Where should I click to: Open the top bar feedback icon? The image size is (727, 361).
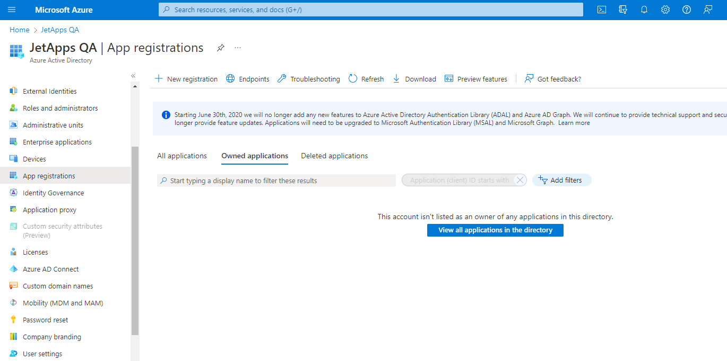708,10
